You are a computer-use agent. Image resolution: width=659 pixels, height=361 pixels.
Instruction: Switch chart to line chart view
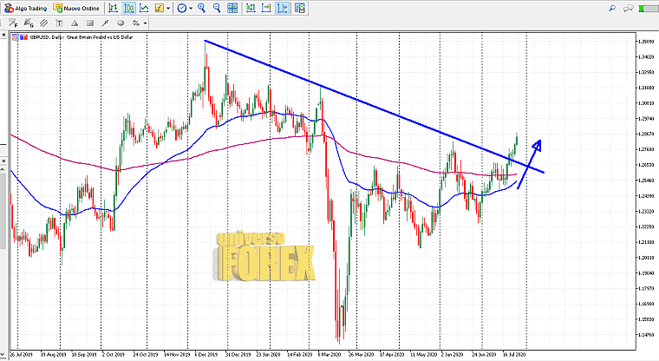point(145,8)
